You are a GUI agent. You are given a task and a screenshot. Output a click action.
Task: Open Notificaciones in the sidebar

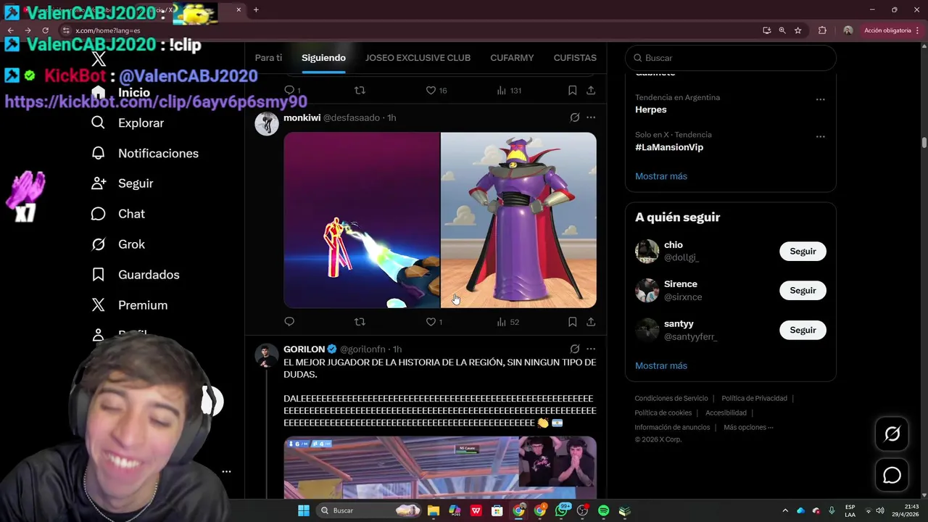coord(145,154)
